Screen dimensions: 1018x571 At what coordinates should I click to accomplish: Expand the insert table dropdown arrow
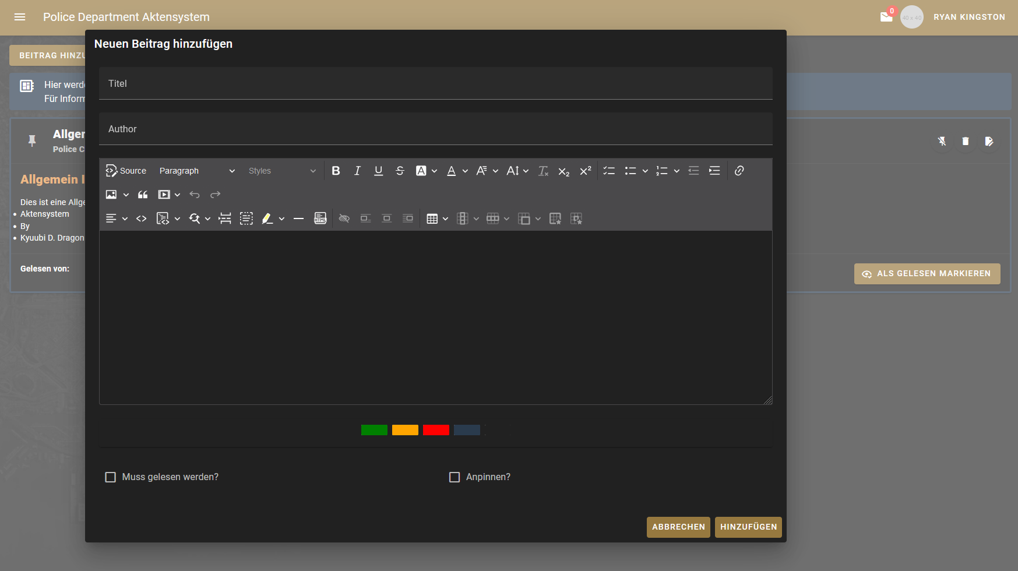445,218
